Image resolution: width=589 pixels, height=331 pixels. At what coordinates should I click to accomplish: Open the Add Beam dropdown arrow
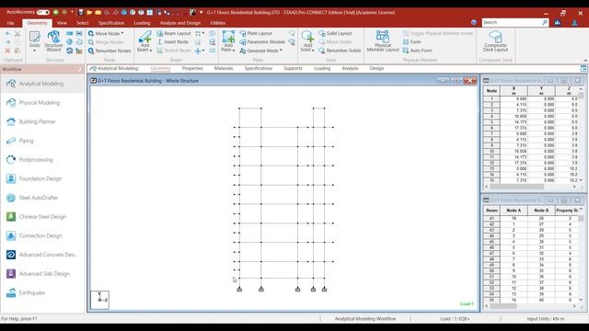point(151,50)
